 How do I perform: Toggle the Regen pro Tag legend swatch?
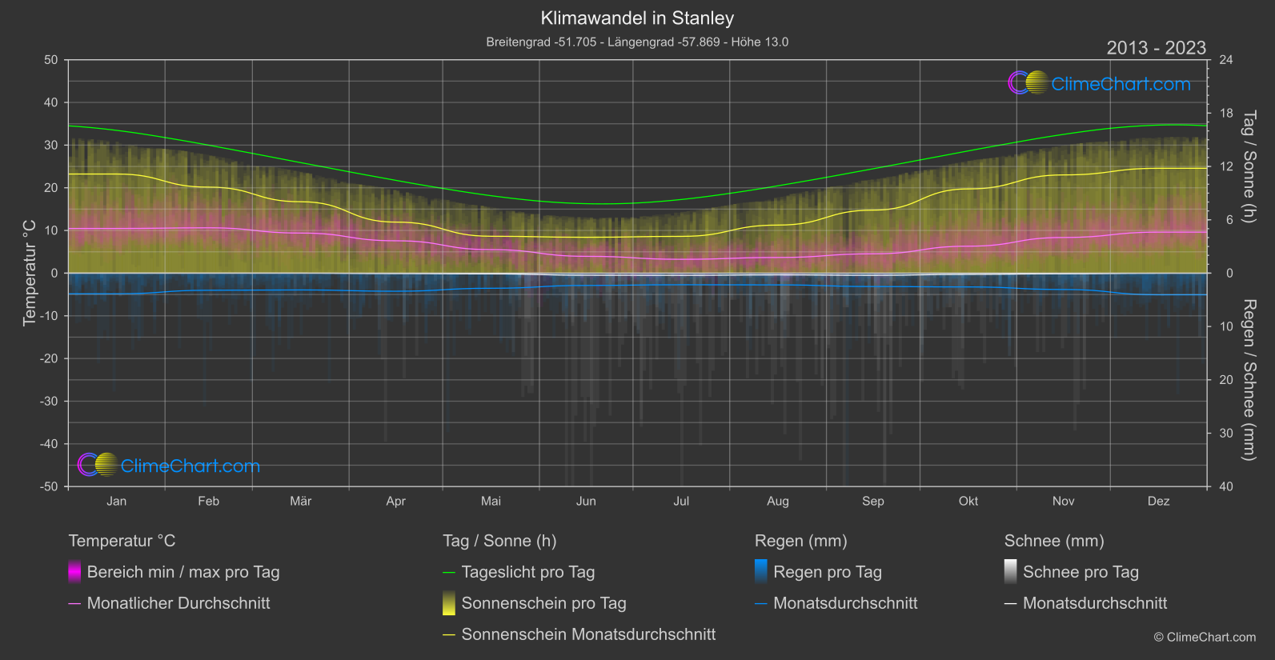pyautogui.click(x=761, y=572)
